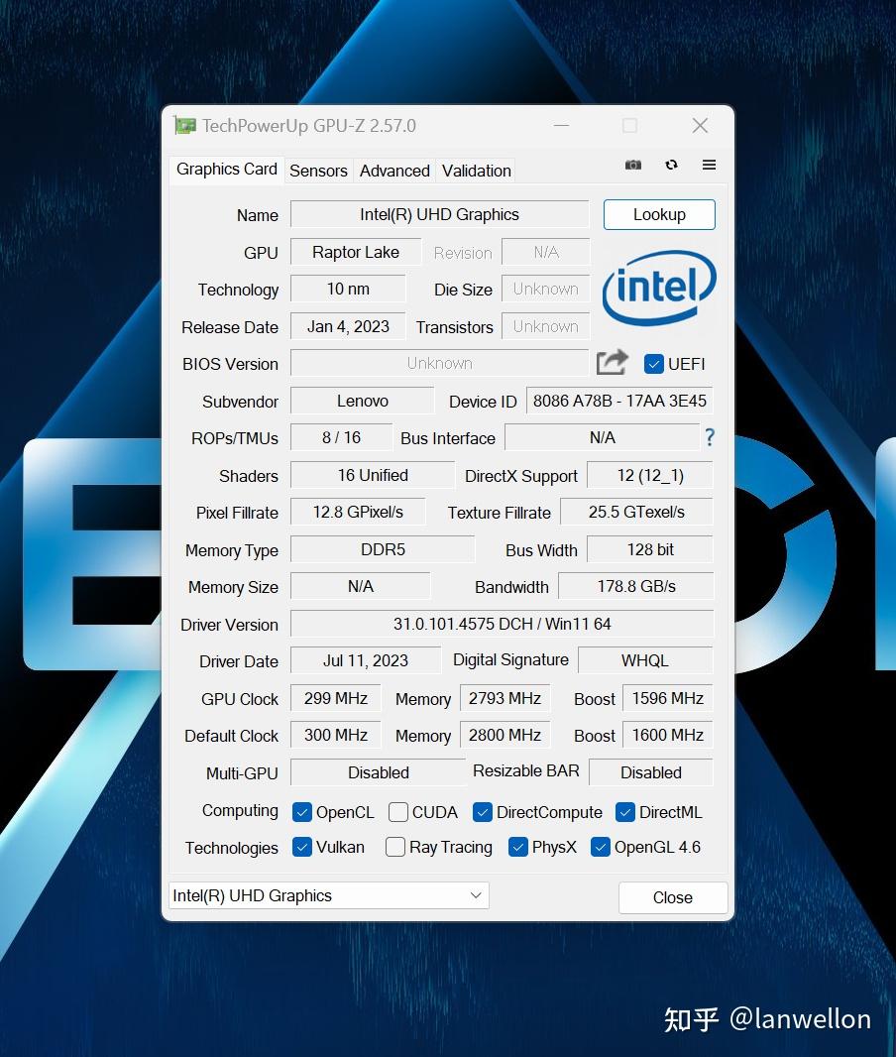
Task: Click the Texture Fillrate 25.5 GTexel/s field
Action: 636,513
